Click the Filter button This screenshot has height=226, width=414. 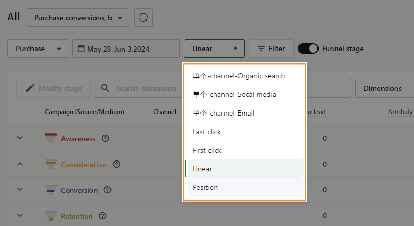(x=271, y=49)
